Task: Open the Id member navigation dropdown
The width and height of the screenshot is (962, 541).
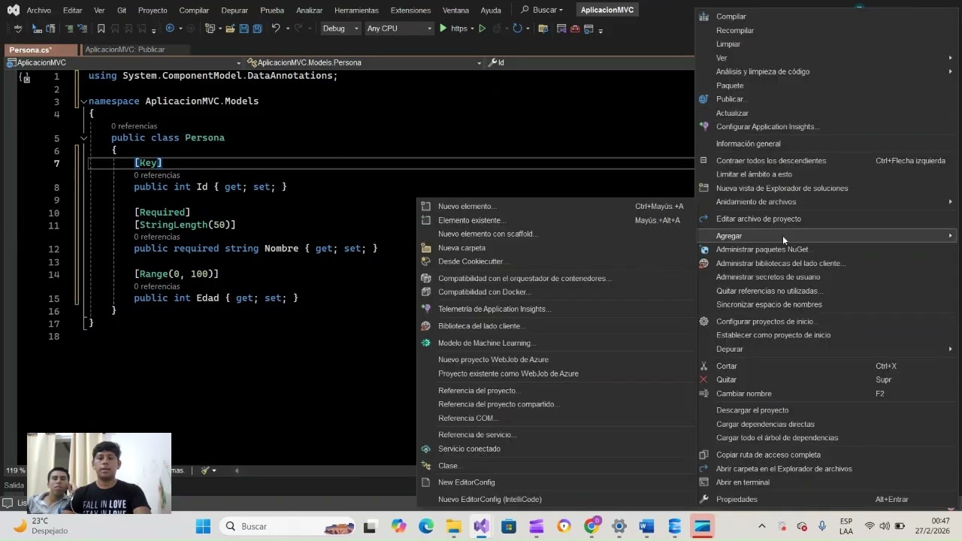Action: [x=589, y=62]
